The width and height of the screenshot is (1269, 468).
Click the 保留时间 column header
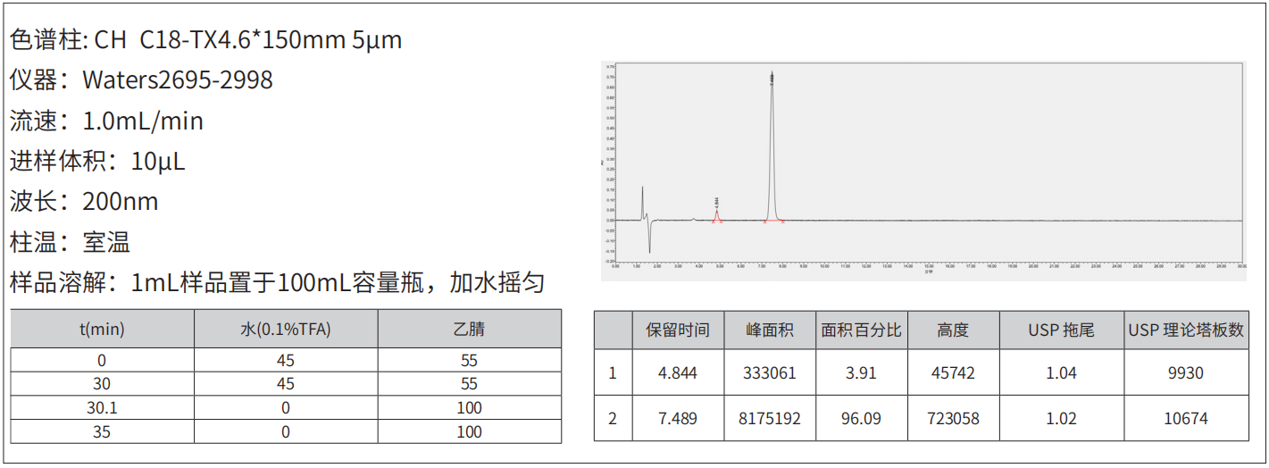tap(677, 330)
